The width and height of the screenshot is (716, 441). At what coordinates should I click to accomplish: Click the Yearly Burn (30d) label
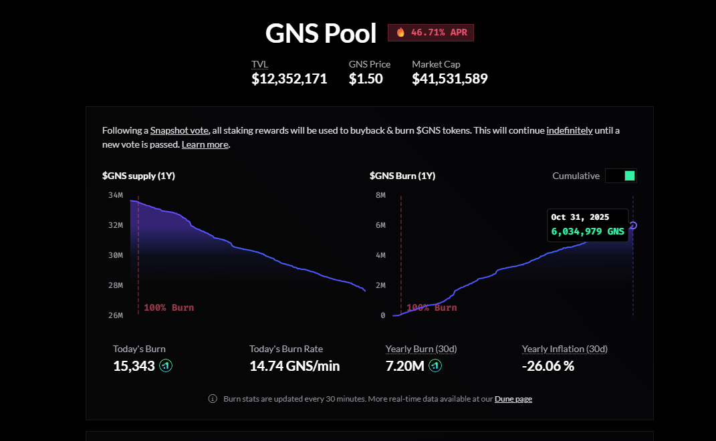tap(421, 349)
